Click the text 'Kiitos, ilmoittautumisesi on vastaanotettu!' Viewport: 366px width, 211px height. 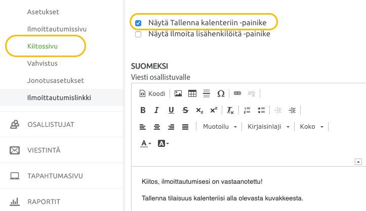coord(202,181)
